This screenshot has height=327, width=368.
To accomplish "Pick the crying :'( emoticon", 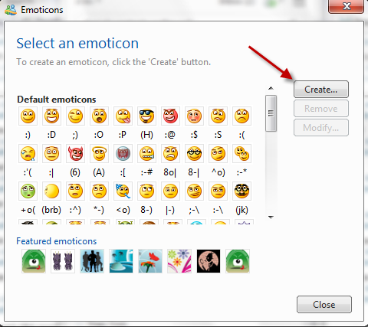I will (x=28, y=153).
